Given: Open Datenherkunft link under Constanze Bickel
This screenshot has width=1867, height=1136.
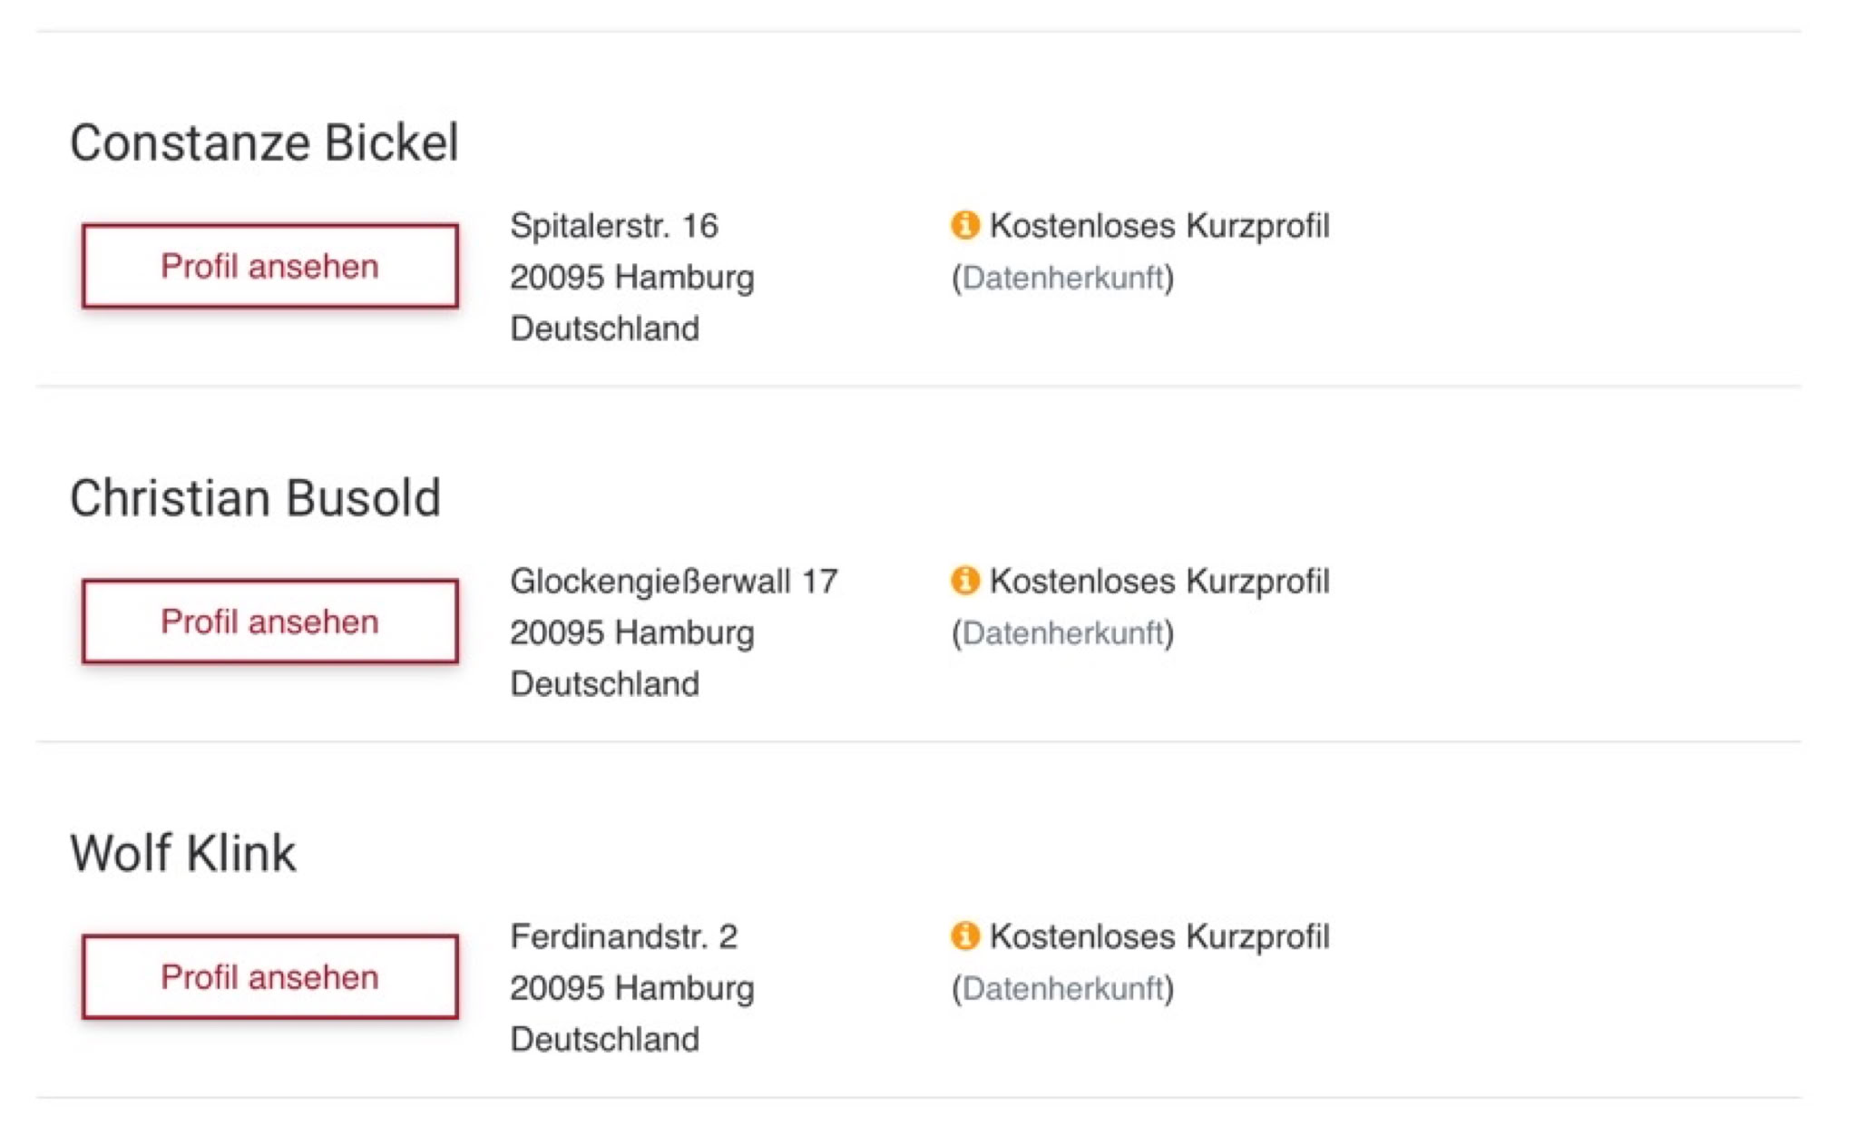Looking at the screenshot, I should (x=1062, y=278).
